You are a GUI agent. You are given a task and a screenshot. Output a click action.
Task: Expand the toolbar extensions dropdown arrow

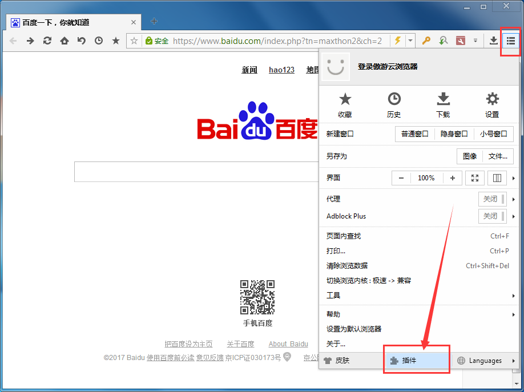pos(475,41)
